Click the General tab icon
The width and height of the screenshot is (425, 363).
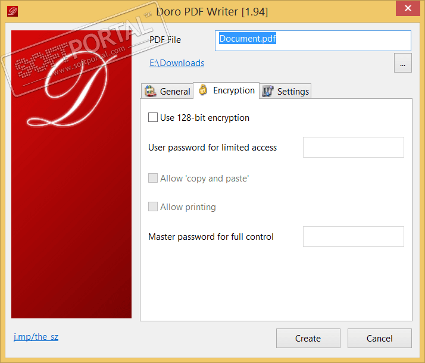(x=151, y=91)
